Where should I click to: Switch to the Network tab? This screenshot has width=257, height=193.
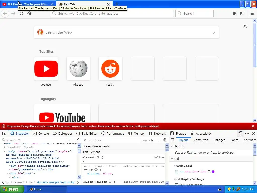(157, 134)
